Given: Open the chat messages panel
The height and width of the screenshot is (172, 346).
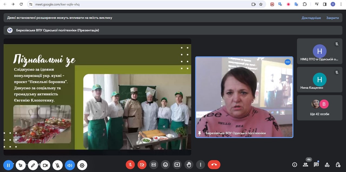Looking at the screenshot, I should [316, 165].
